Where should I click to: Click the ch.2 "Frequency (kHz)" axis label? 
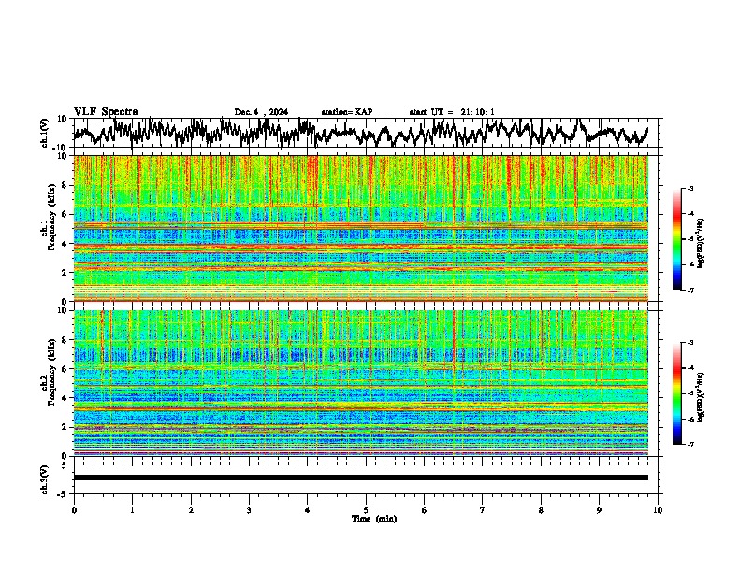[x=51, y=372]
